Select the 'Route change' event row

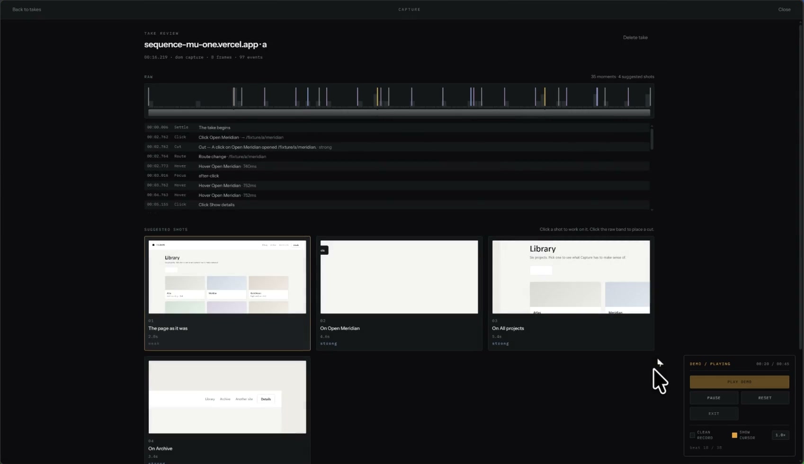pos(397,156)
